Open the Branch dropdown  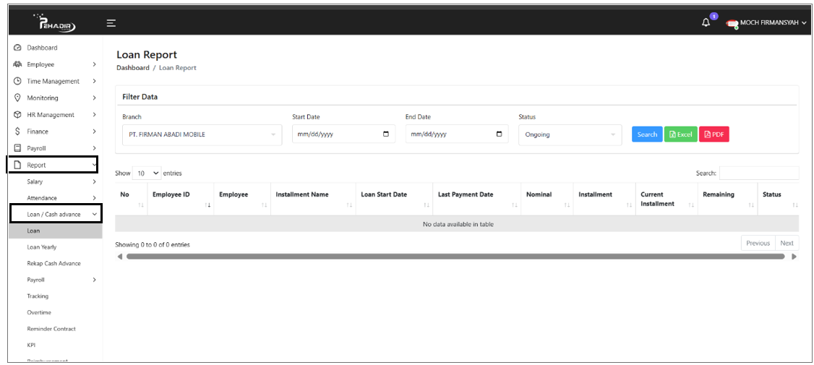pyautogui.click(x=202, y=134)
